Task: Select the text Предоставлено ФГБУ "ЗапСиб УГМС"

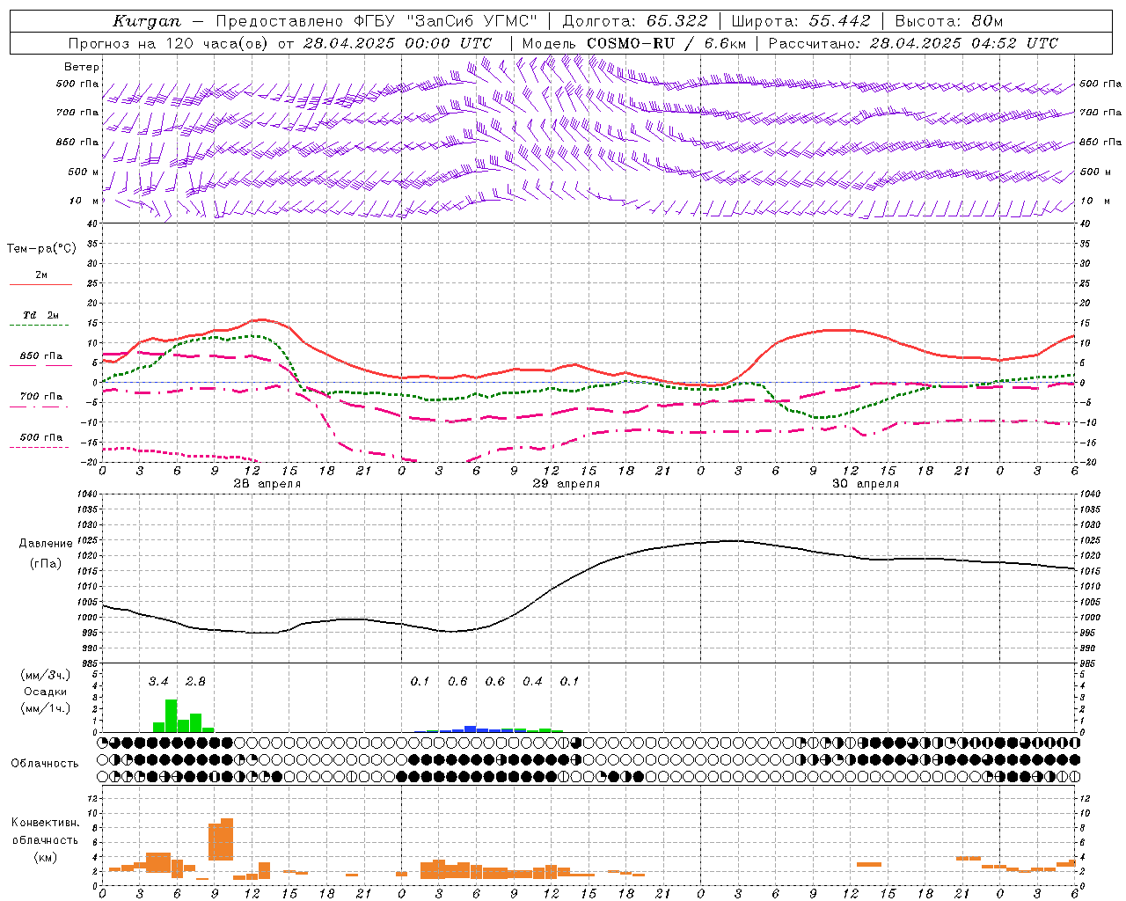Action: point(377,21)
